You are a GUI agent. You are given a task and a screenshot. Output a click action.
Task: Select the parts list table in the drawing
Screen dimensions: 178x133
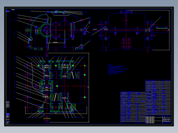pos(145,102)
